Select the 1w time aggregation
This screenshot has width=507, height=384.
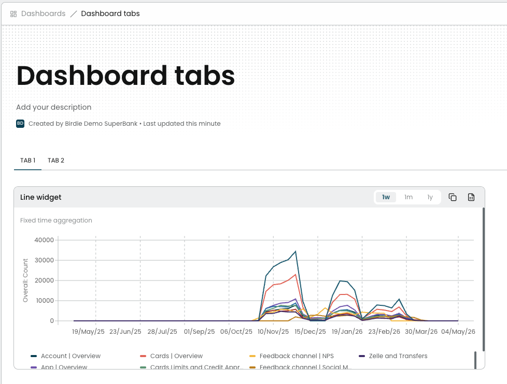click(x=386, y=197)
